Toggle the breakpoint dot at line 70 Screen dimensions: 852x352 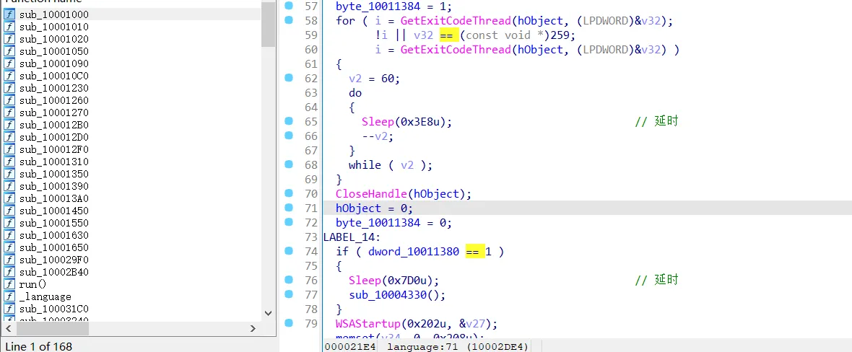[x=289, y=193]
